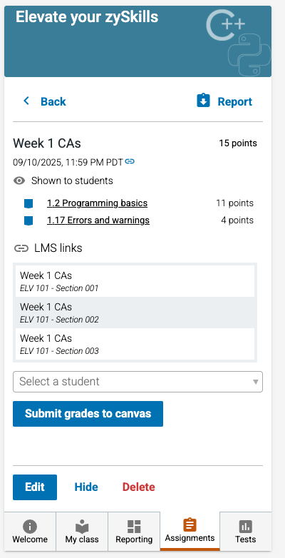Click the Report download clipboard icon

click(203, 101)
